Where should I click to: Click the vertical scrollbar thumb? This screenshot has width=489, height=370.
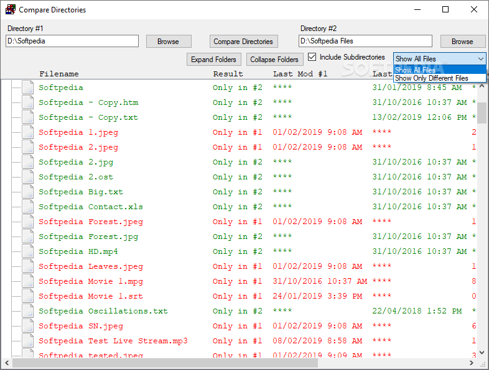tap(482, 113)
